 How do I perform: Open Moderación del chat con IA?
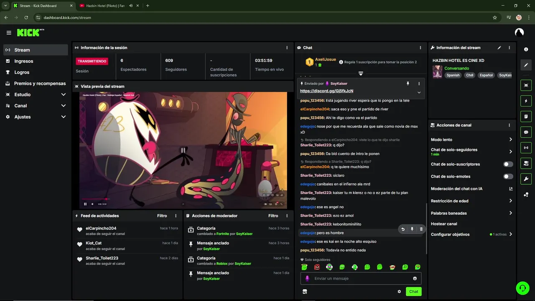(471, 189)
